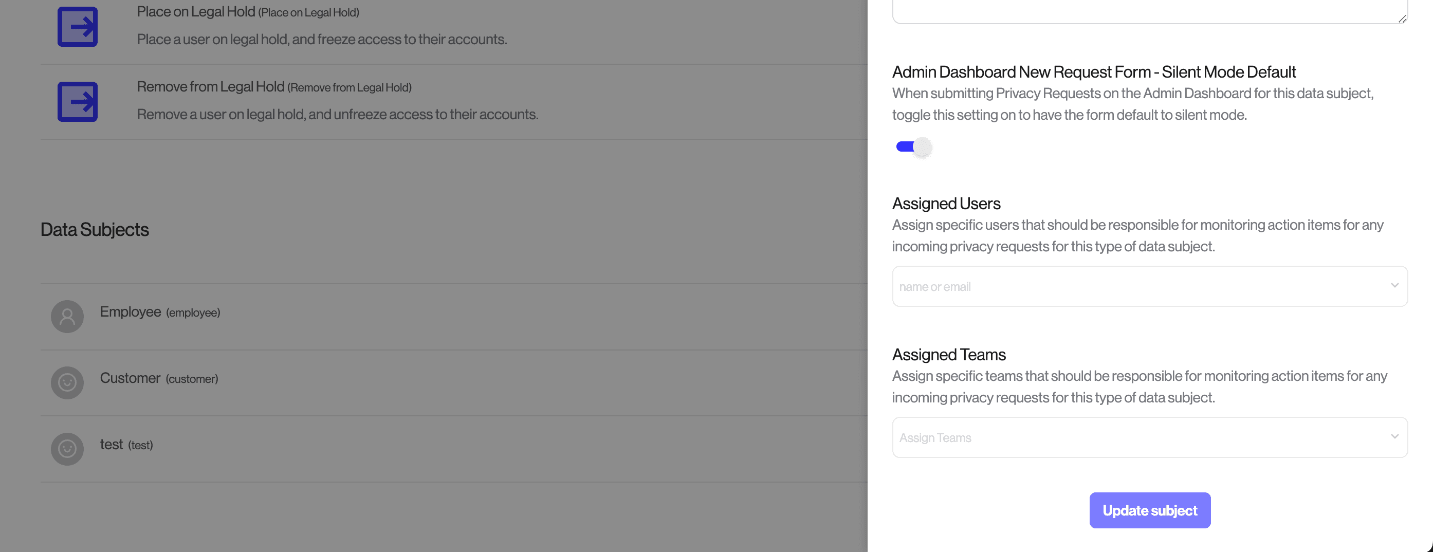1433x552 pixels.
Task: Select the test data subject name
Action: (111, 445)
